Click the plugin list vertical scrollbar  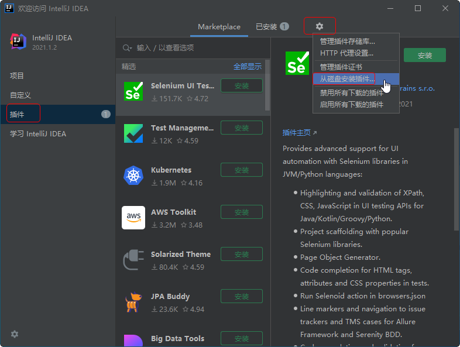[267, 85]
